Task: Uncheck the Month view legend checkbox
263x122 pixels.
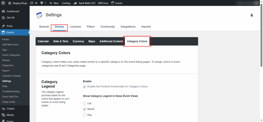Action: click(x=84, y=109)
